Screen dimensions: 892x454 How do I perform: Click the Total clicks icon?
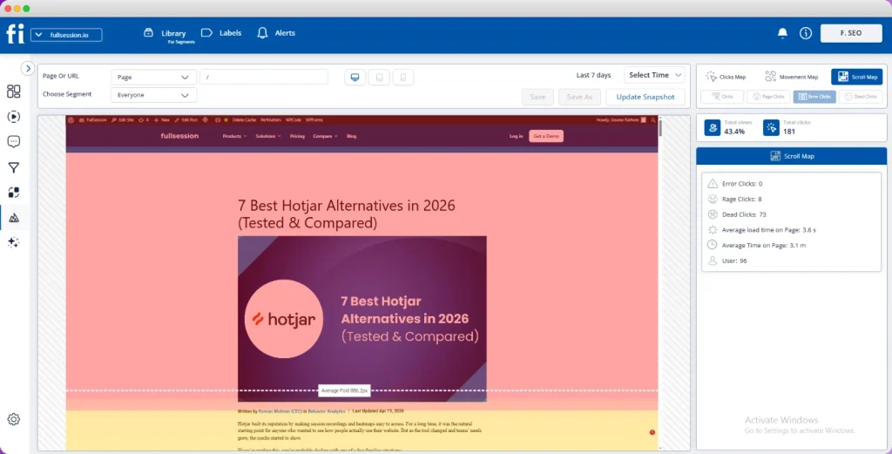click(x=772, y=127)
